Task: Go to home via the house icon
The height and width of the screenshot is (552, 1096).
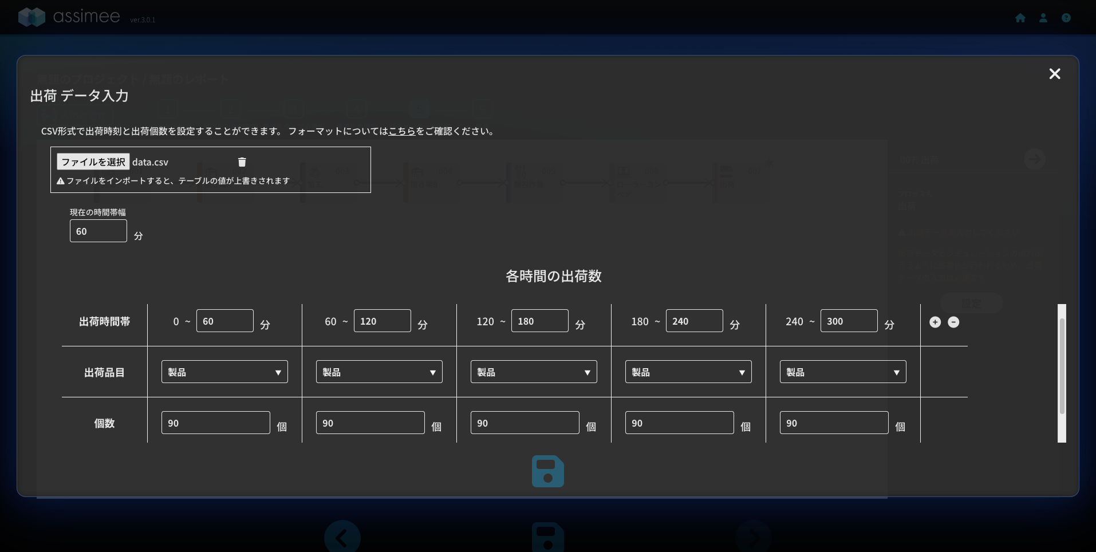Action: (x=1020, y=18)
